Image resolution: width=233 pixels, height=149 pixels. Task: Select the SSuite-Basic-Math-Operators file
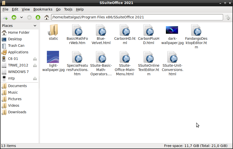(x=101, y=63)
